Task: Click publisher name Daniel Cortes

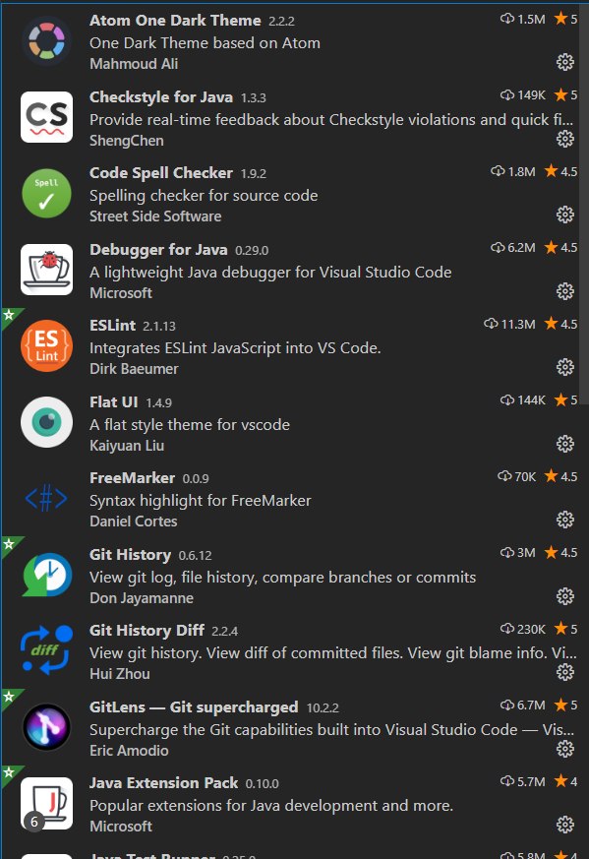Action: [134, 521]
